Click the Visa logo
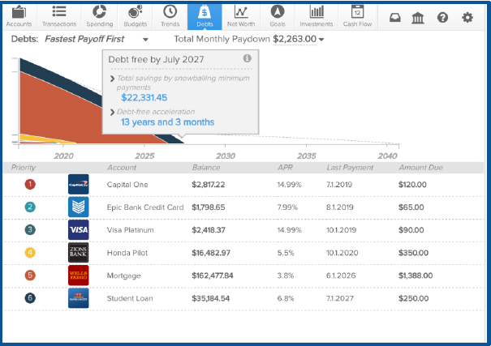The image size is (491, 346). (78, 230)
